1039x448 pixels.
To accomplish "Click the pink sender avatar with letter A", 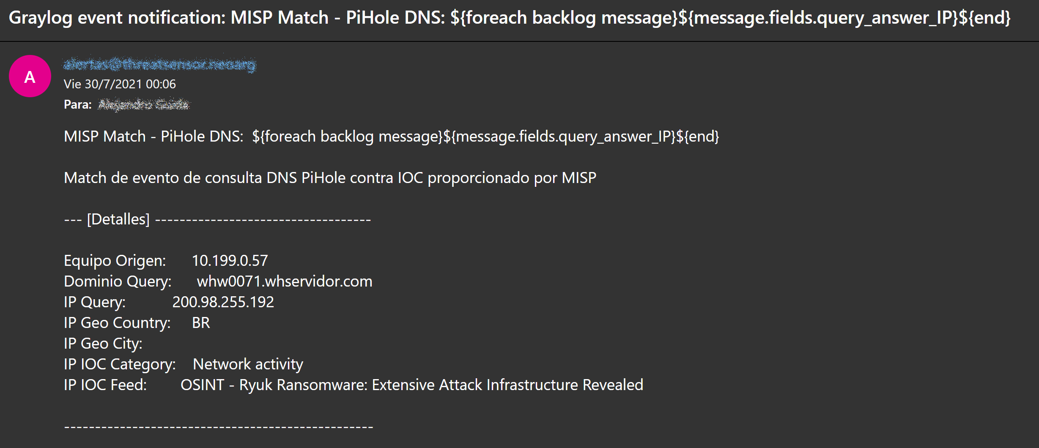I will coord(30,76).
